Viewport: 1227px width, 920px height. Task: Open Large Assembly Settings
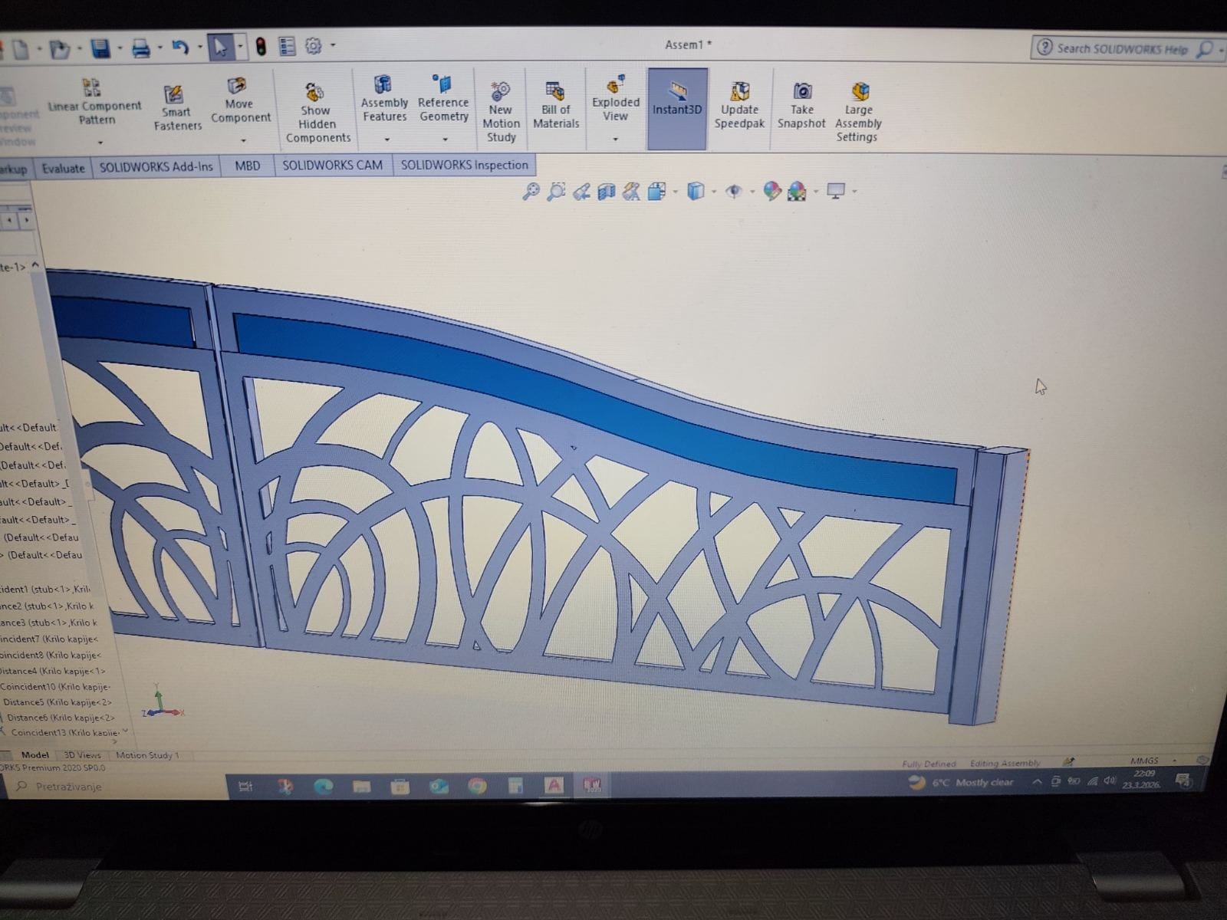pyautogui.click(x=858, y=112)
